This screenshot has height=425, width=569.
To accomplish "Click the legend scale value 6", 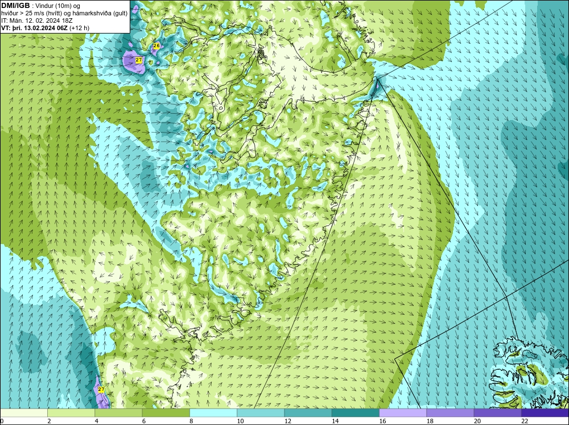I will [x=144, y=421].
